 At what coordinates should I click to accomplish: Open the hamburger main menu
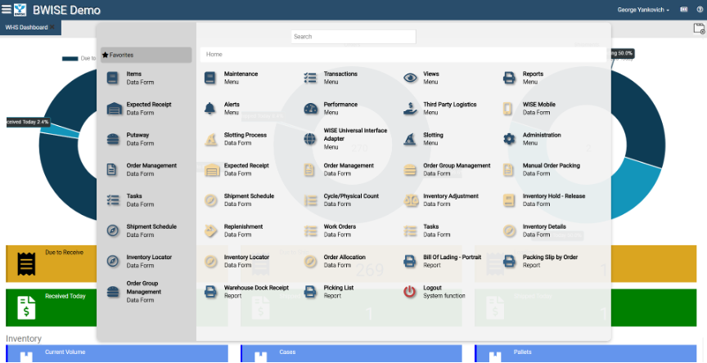(7, 10)
